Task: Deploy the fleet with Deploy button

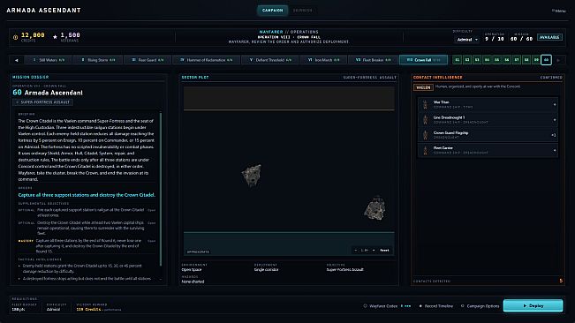Action: (x=533, y=305)
